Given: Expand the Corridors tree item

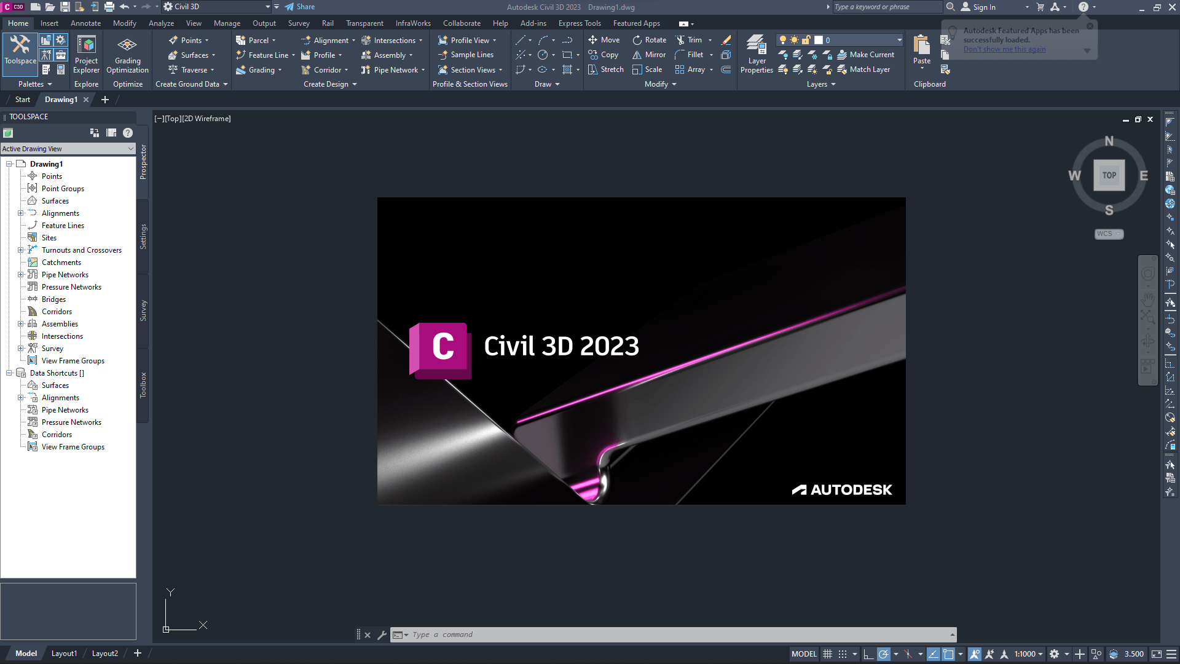Looking at the screenshot, I should (57, 311).
